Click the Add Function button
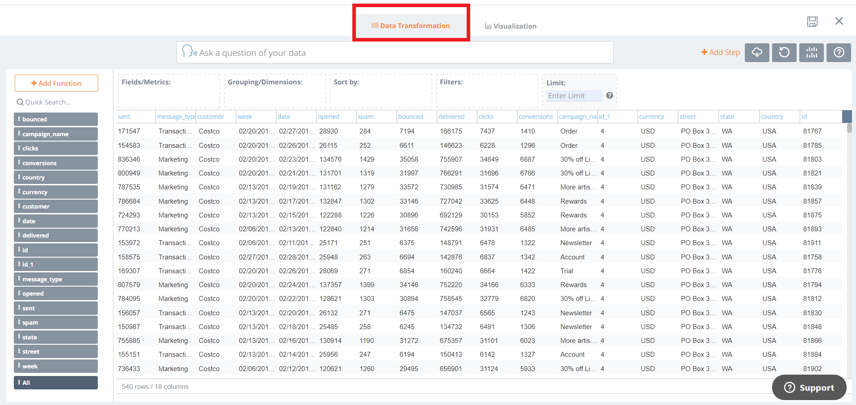 pos(56,83)
